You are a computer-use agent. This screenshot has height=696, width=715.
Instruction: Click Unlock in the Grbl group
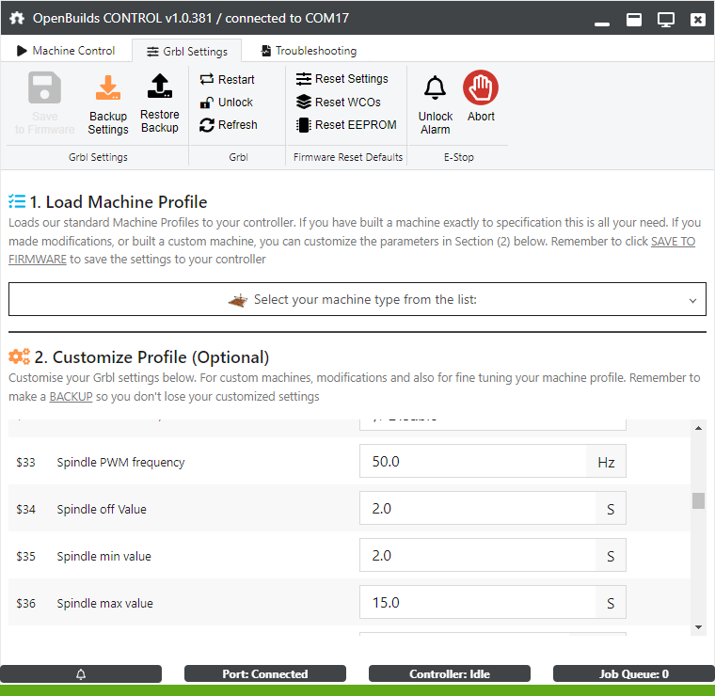(227, 103)
